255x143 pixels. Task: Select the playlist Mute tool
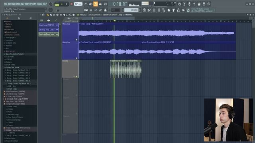[57, 15]
